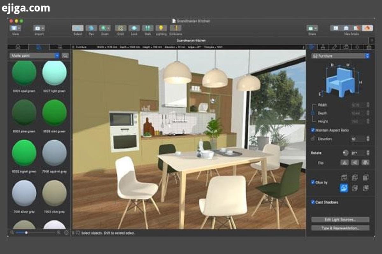Open library settings gear icon
Screen dimensions: 382x254
pos(66,232)
